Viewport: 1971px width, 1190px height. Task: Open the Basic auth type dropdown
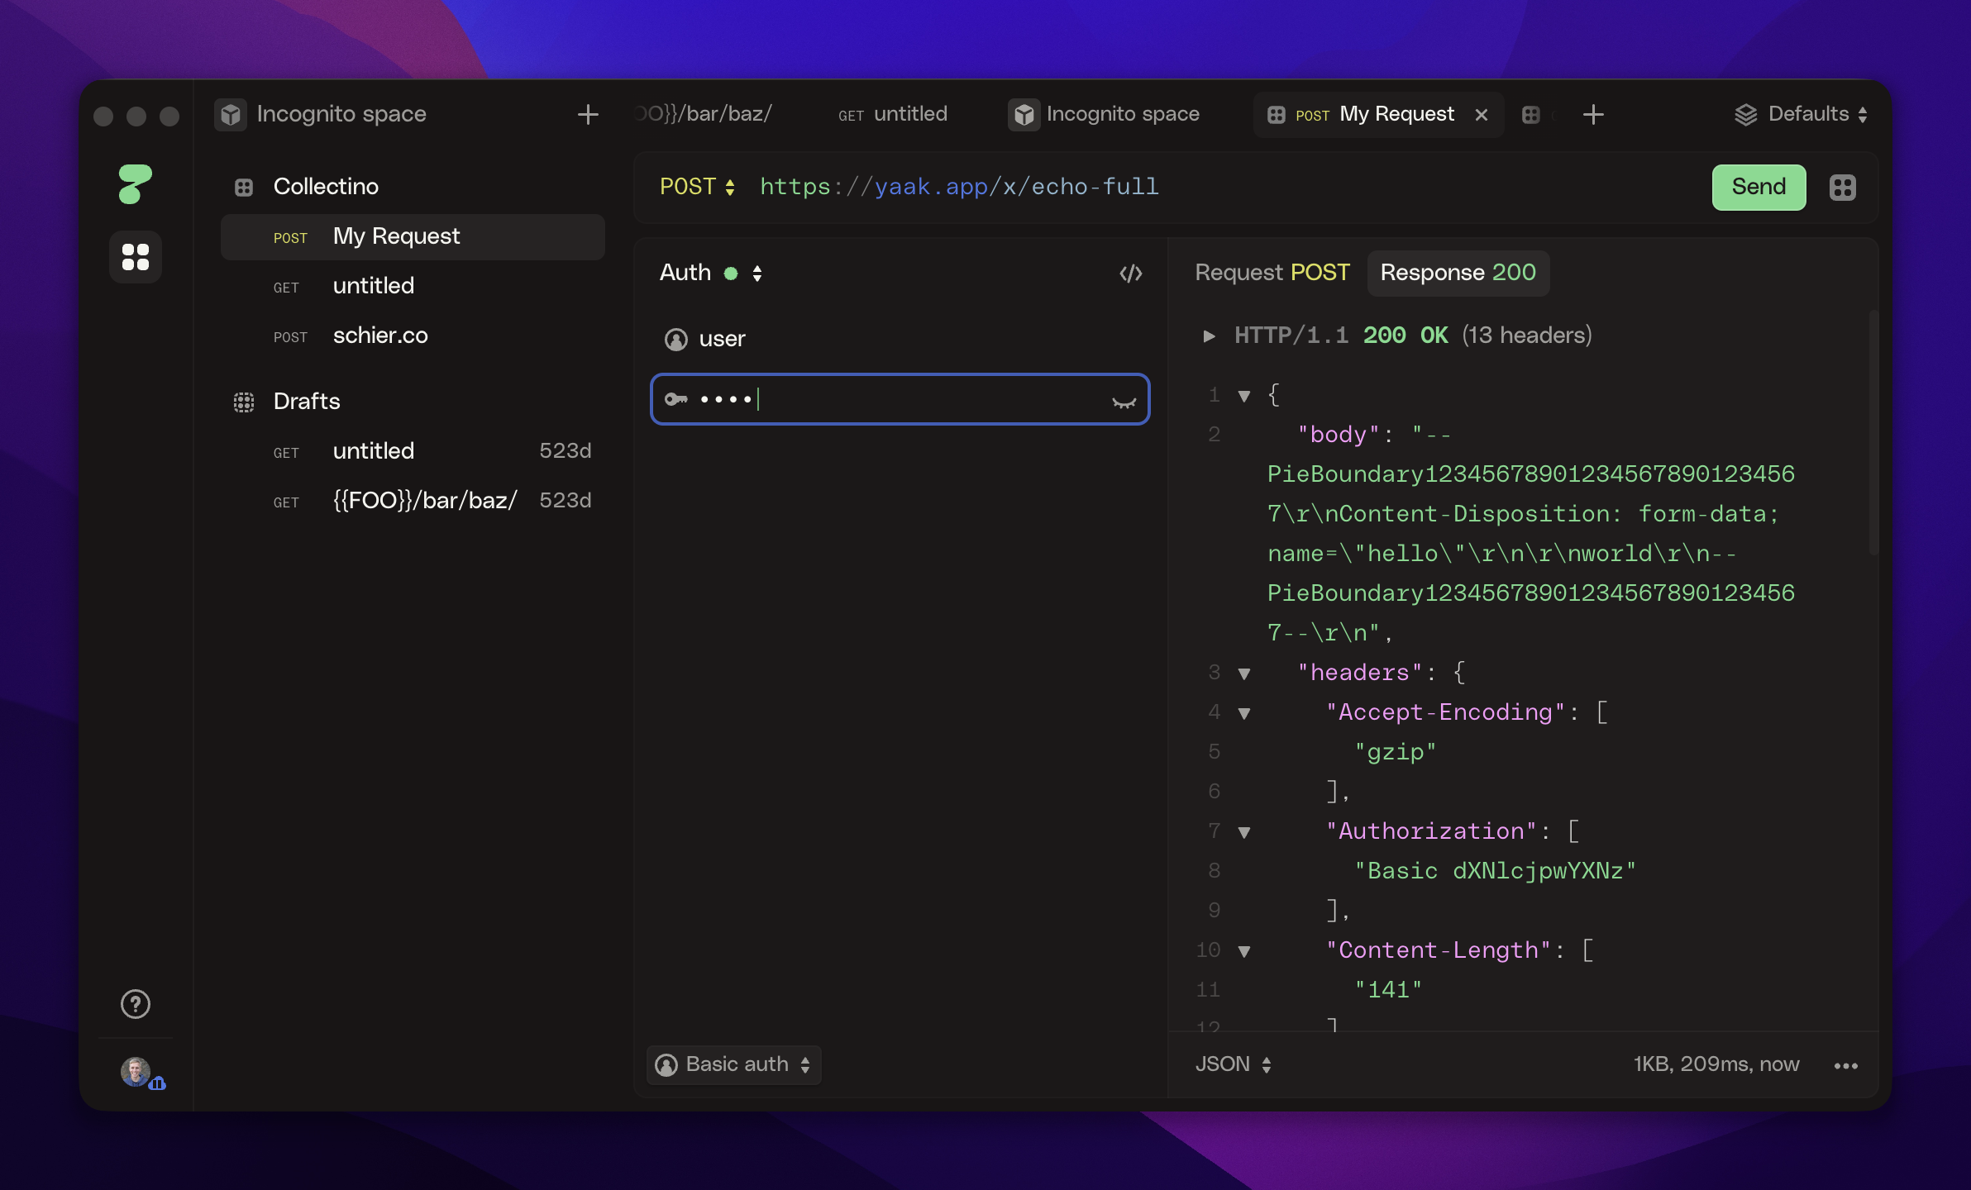point(733,1064)
